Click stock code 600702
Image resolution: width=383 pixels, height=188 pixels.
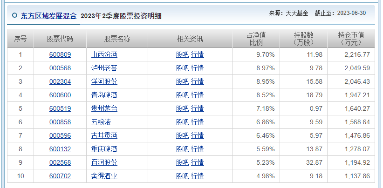(60, 176)
